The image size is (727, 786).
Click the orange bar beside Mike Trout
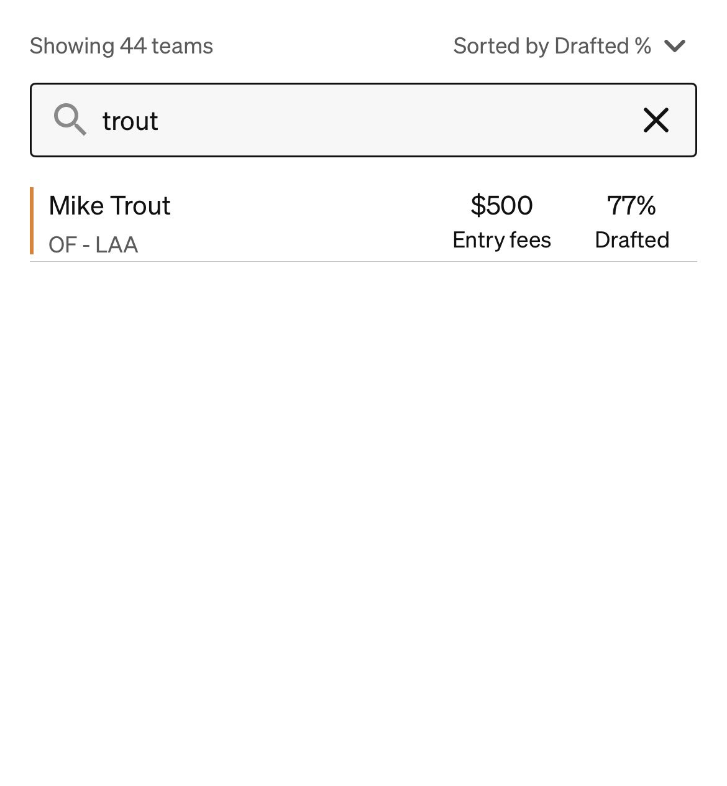[32, 221]
